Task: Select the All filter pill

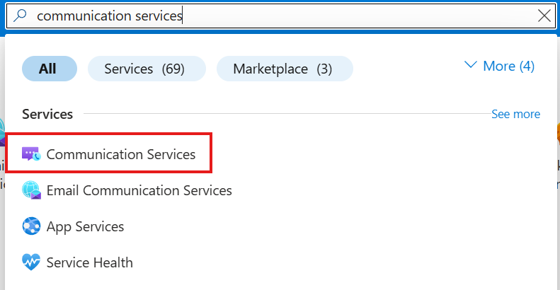Action: [47, 69]
